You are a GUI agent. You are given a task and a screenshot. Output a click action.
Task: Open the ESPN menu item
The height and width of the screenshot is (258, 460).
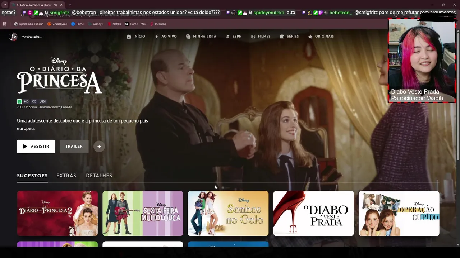(234, 37)
